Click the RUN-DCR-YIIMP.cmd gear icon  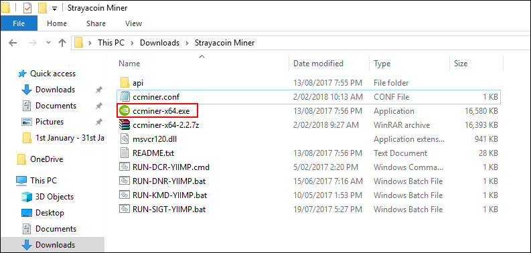(x=125, y=167)
